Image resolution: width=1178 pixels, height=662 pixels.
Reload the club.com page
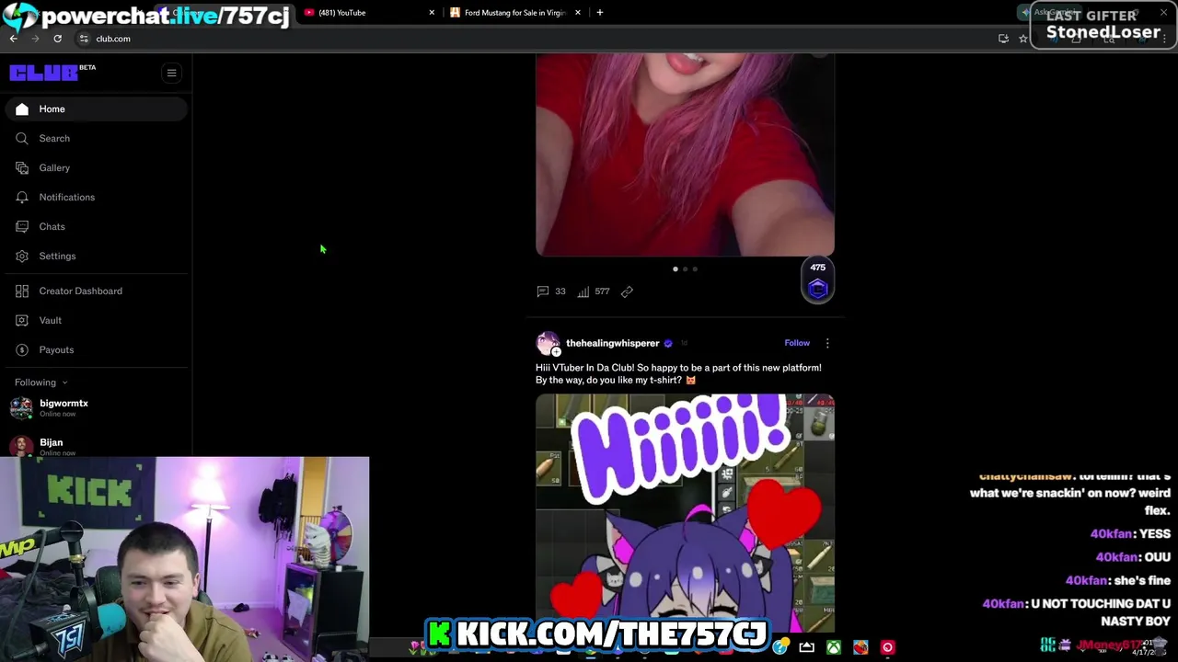[x=57, y=39]
